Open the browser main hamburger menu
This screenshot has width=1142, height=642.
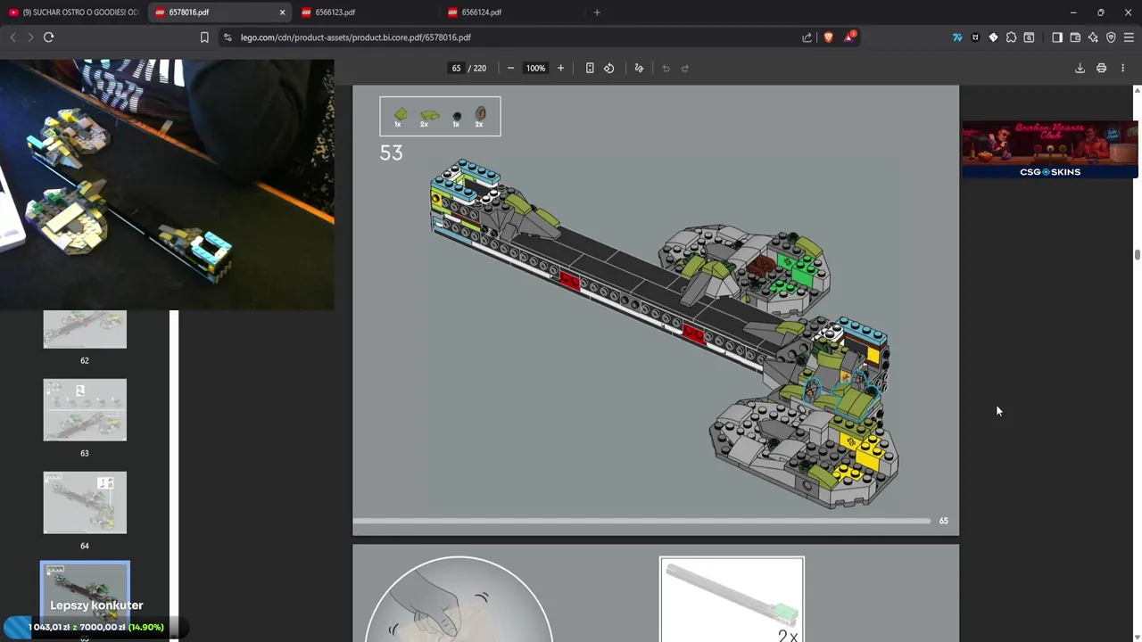pos(1129,37)
